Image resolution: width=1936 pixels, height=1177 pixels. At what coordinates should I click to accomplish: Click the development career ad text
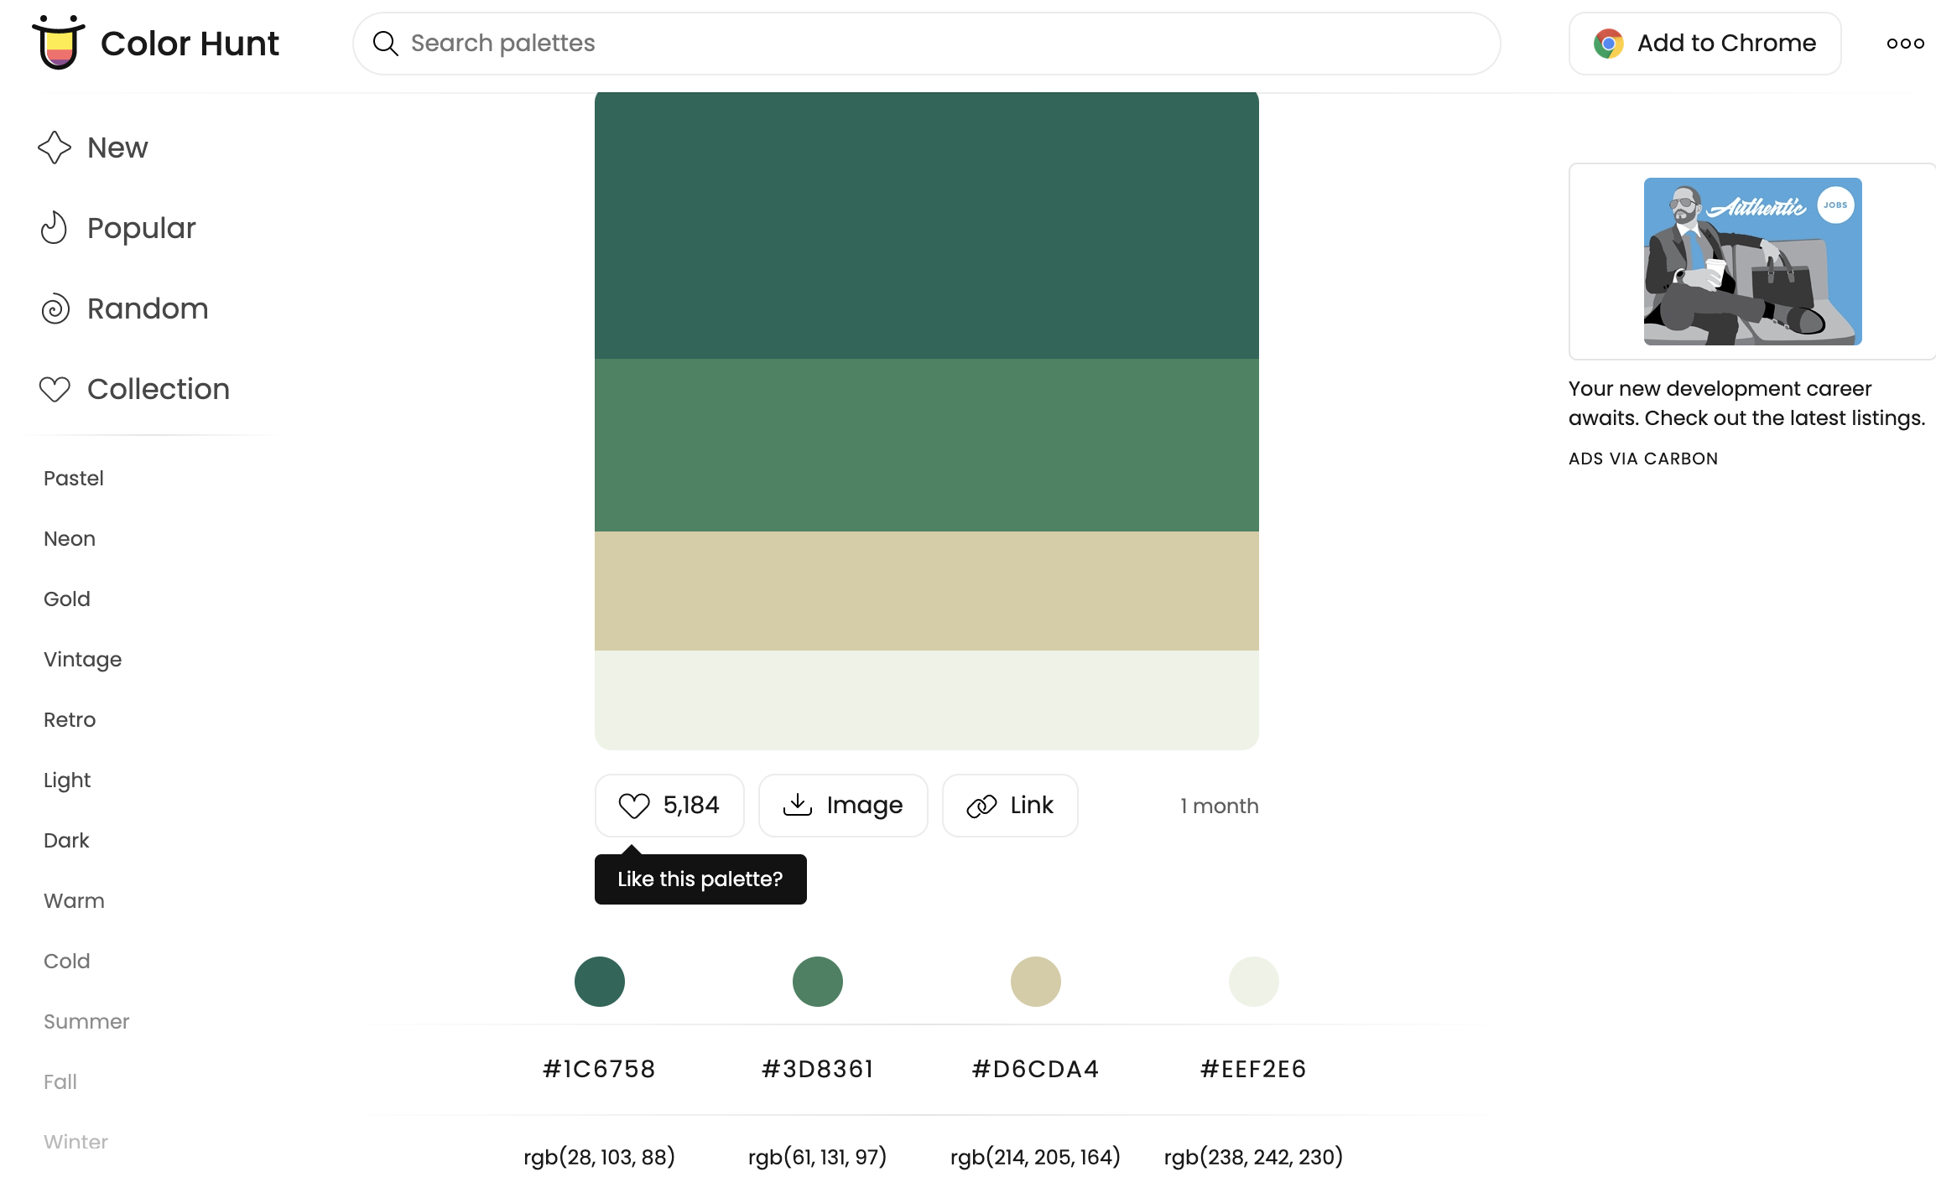tap(1747, 403)
